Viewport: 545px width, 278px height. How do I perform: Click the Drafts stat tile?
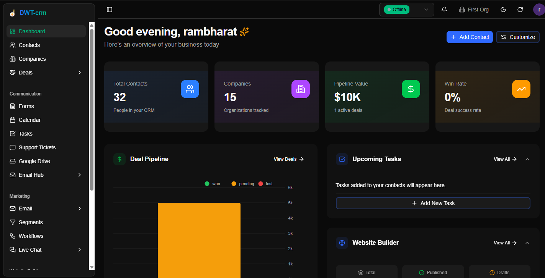(499, 272)
